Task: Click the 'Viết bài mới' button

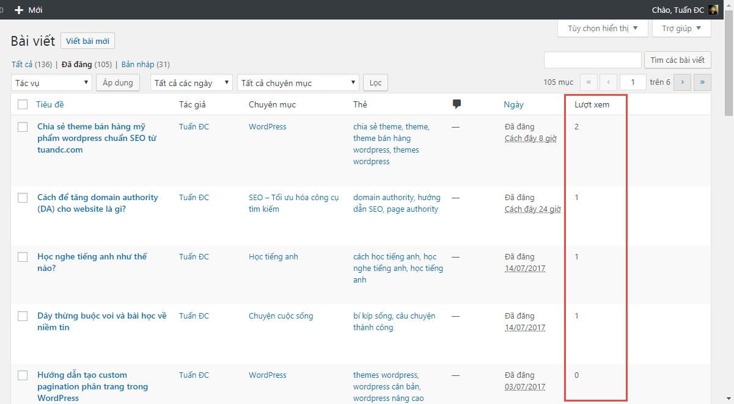Action: coord(87,41)
